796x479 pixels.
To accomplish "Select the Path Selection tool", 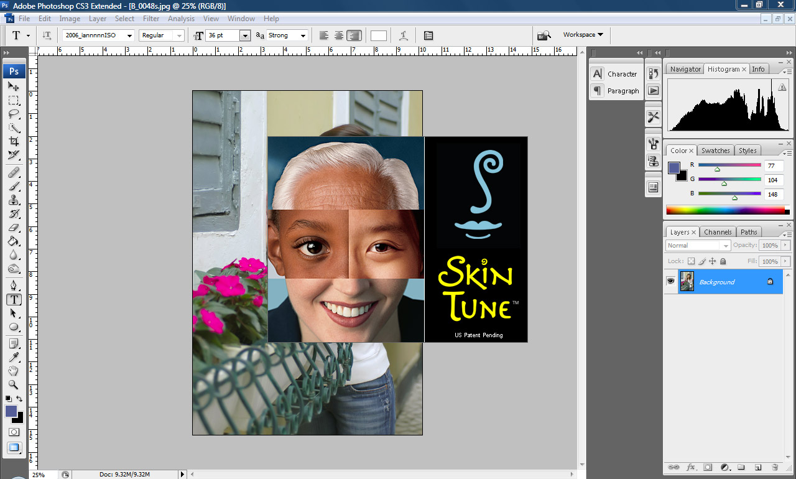I will [14, 313].
